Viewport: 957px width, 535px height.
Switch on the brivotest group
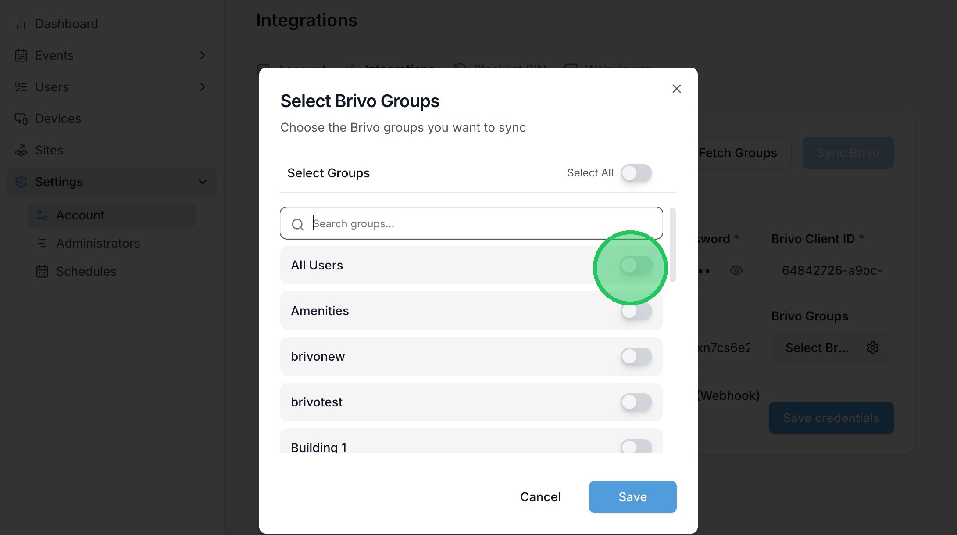636,402
